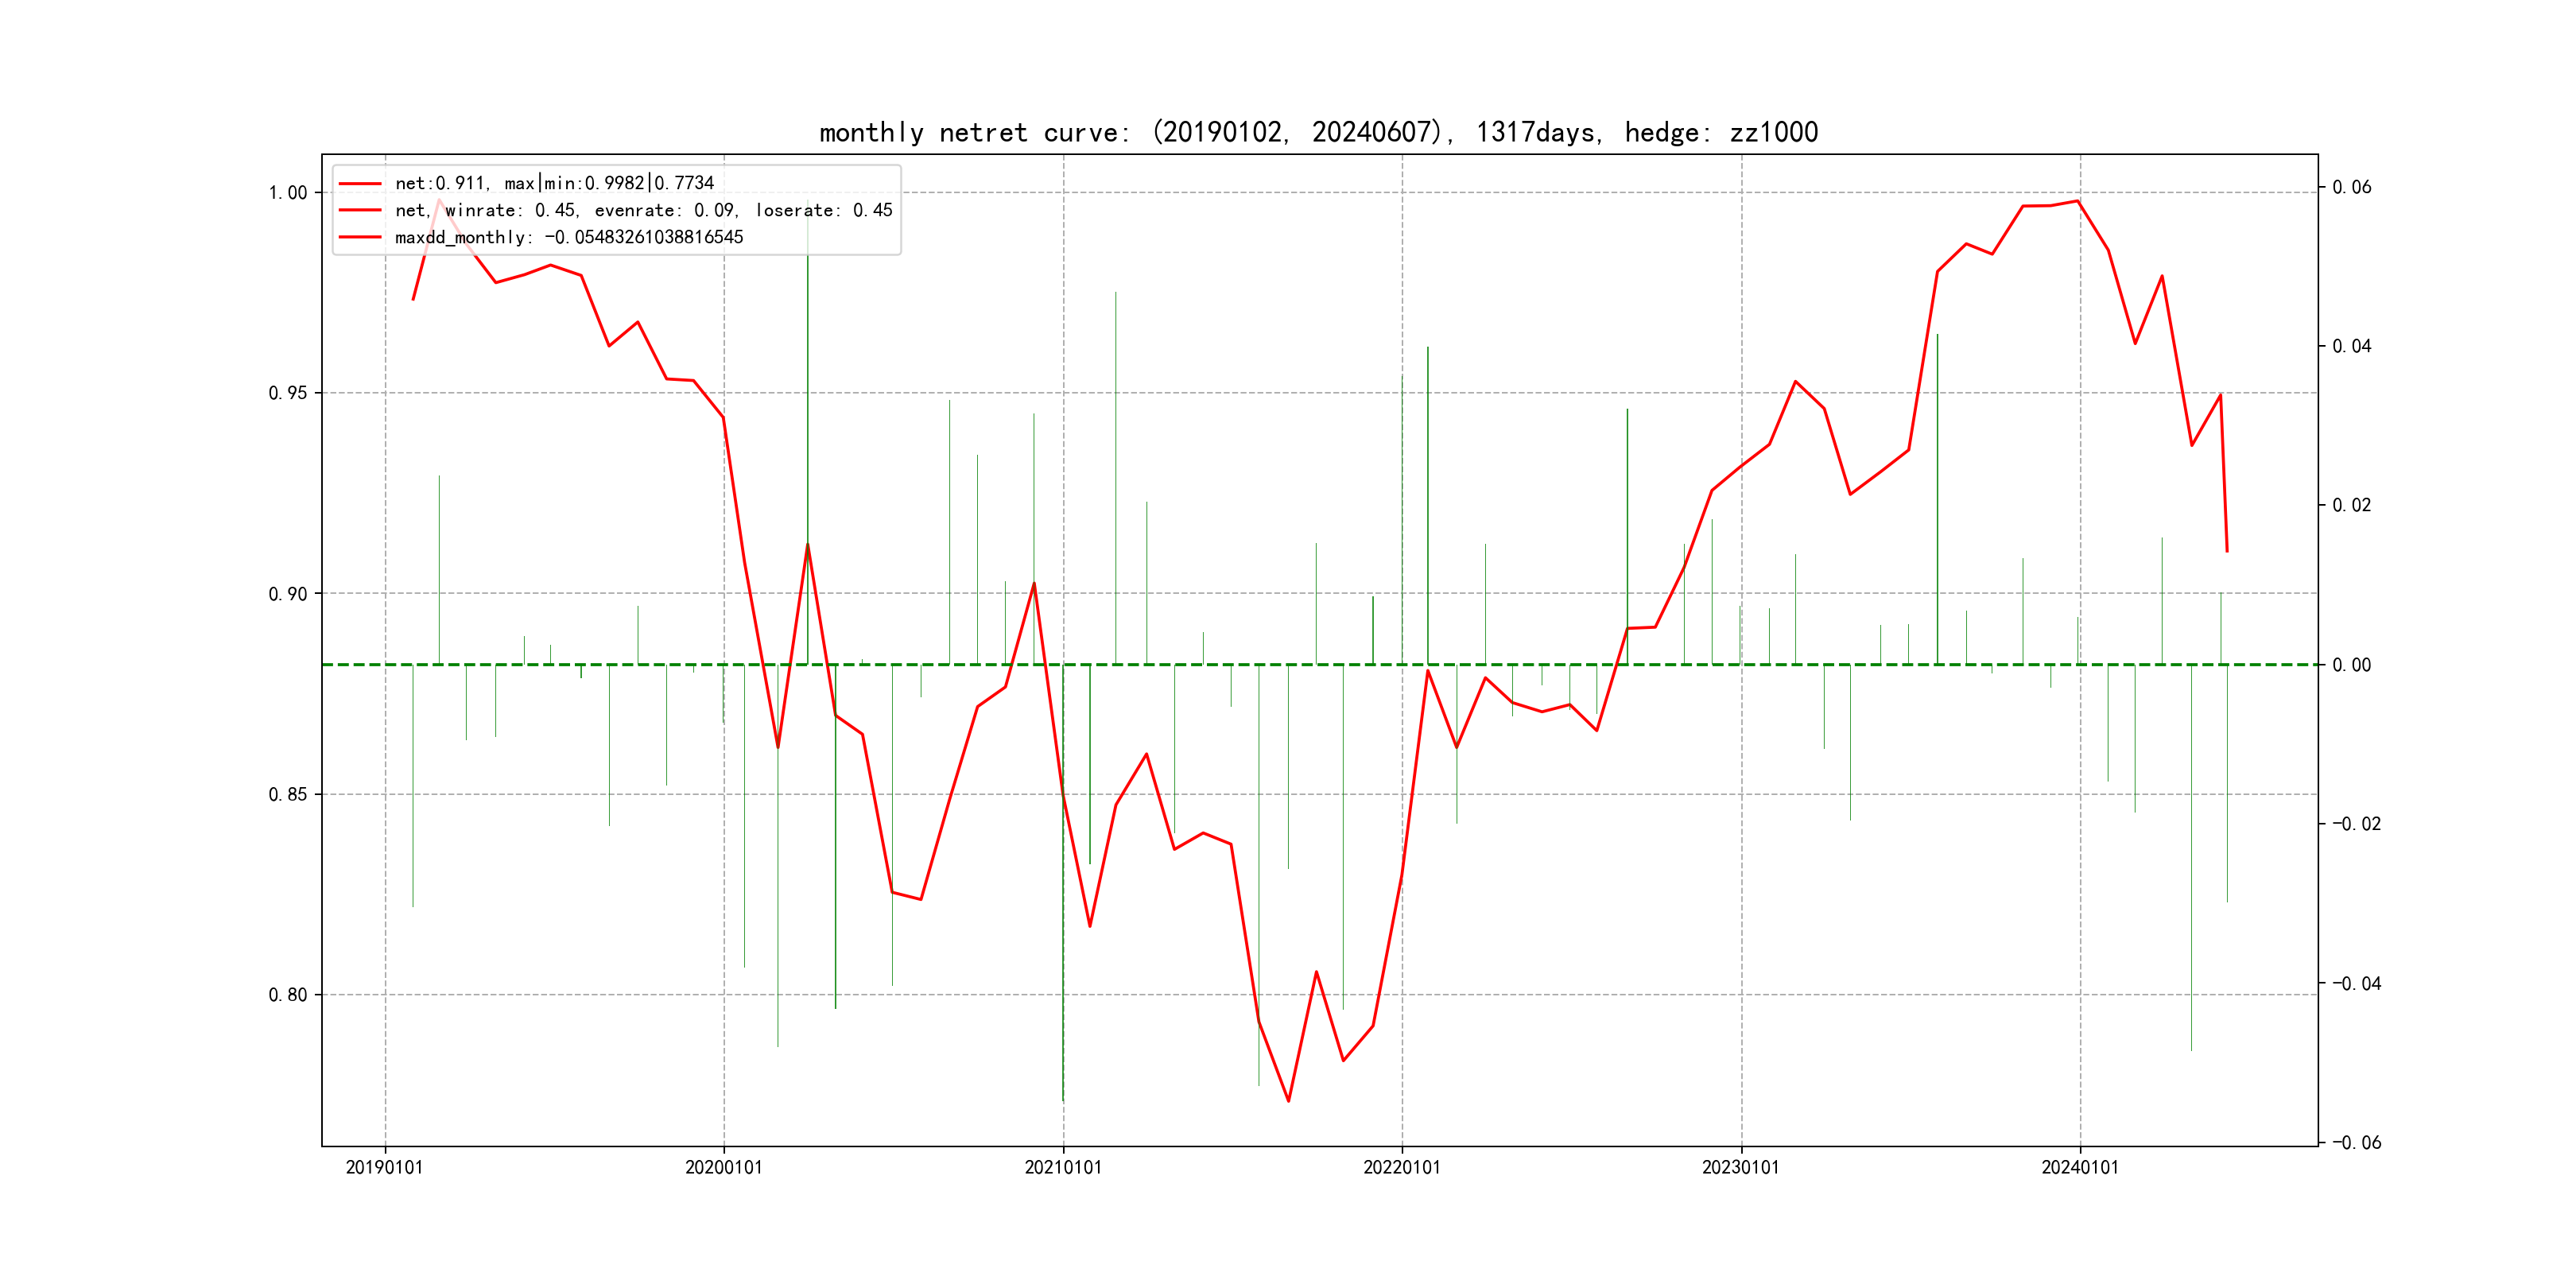Click the maxdd_monthly legend entry
2576x1288 pixels.
569,237
